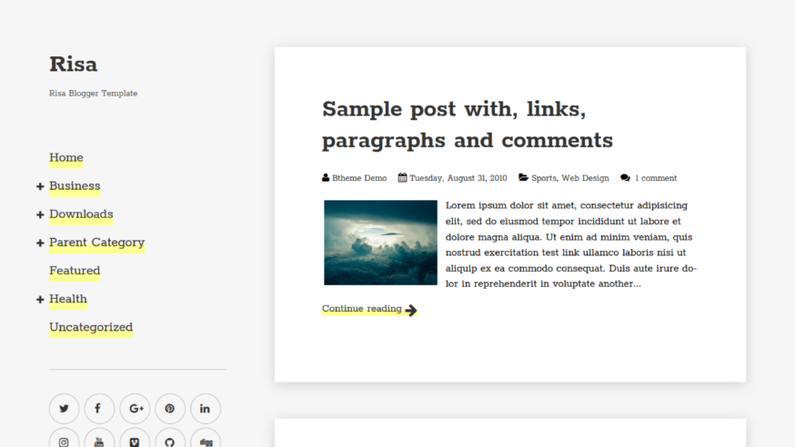Expand the Health submenu with plus sign
Screen dimensions: 795x447
click(x=40, y=300)
